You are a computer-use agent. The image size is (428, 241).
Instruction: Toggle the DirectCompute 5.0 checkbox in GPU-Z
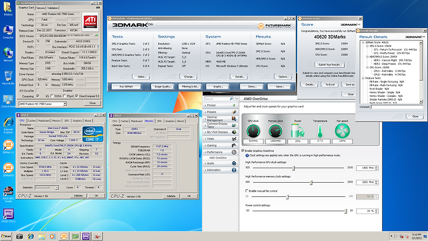(x=76, y=96)
